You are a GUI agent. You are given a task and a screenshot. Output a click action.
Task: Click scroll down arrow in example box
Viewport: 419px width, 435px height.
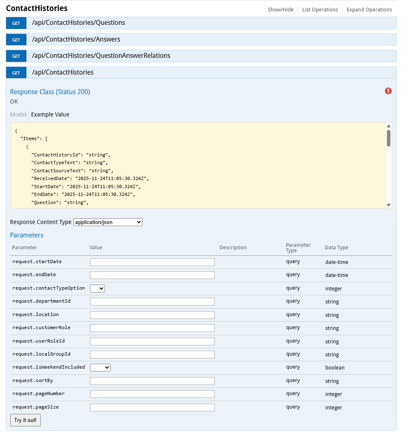click(x=388, y=205)
